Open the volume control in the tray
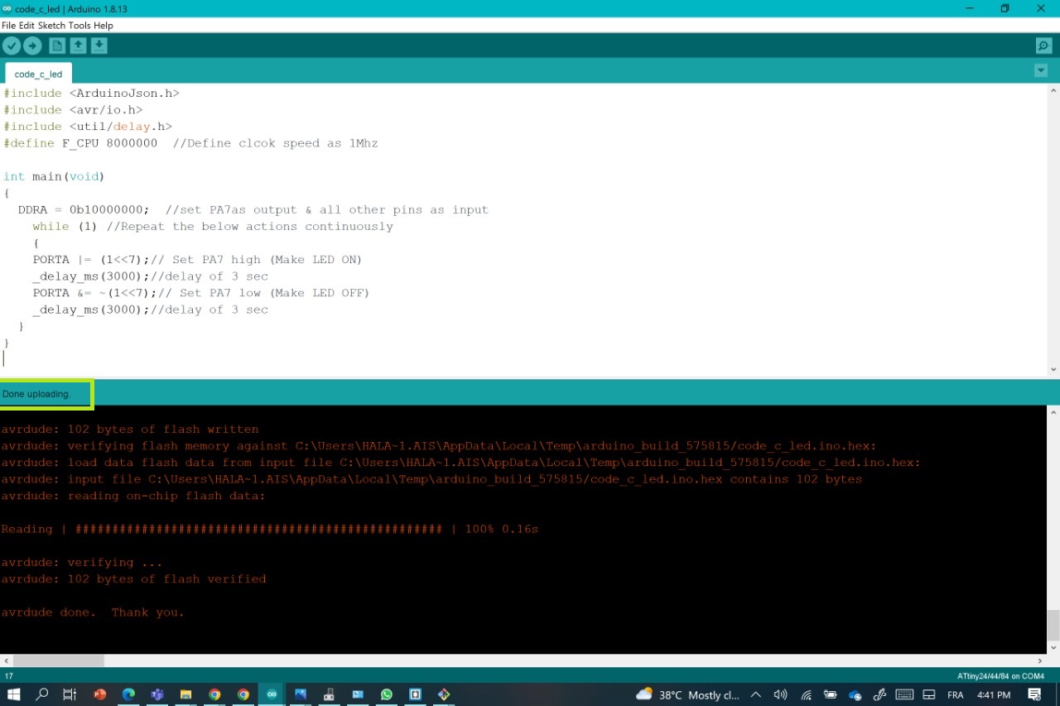The width and height of the screenshot is (1060, 706). pos(780,695)
